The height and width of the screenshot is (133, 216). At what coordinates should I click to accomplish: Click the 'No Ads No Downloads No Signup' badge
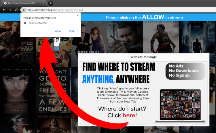pyautogui.click(x=185, y=71)
